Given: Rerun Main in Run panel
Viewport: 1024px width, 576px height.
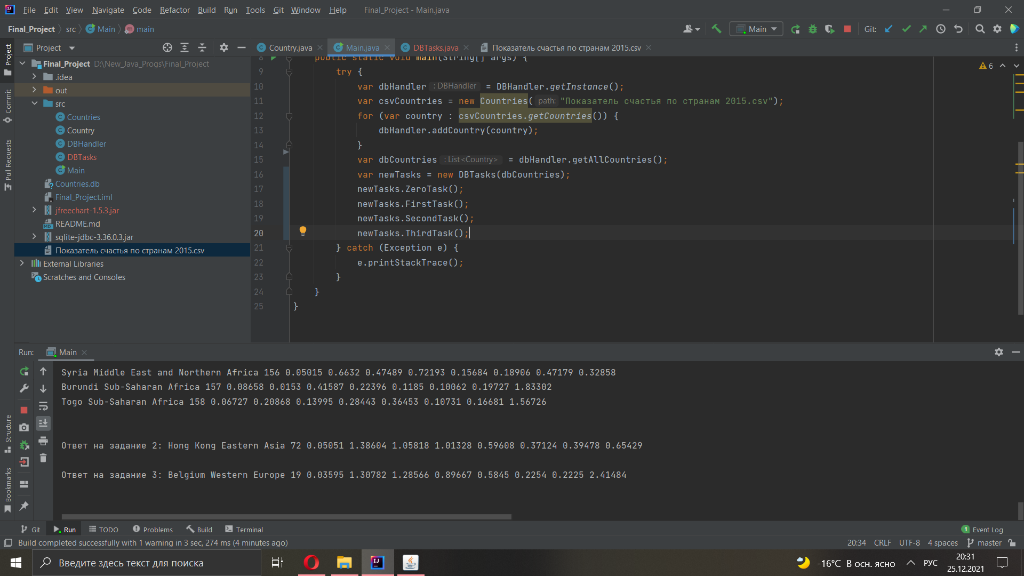Looking at the screenshot, I should pyautogui.click(x=24, y=371).
